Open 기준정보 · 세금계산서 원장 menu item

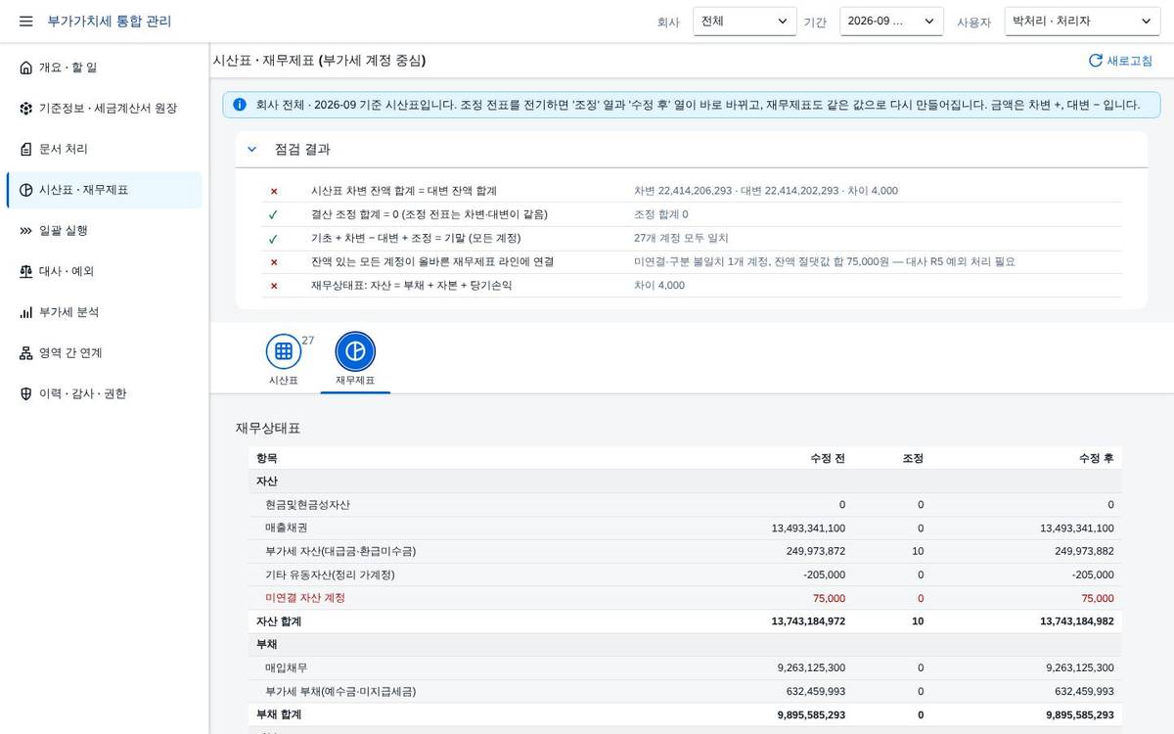tap(105, 109)
